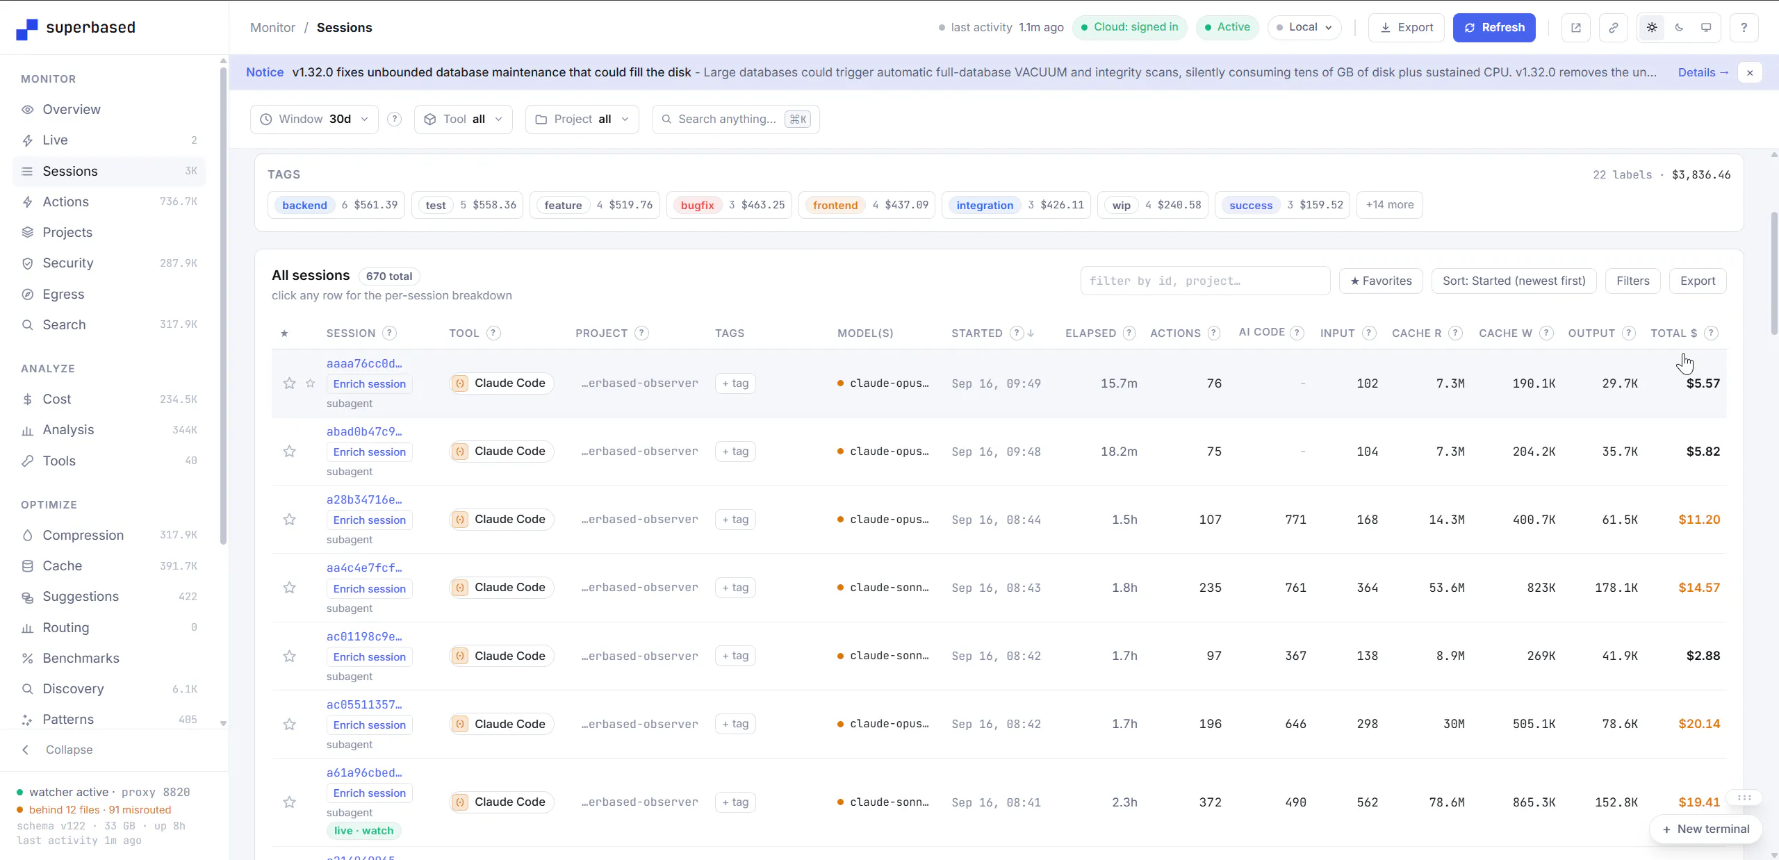Click the blue Refresh button
Image resolution: width=1779 pixels, height=860 pixels.
[1494, 28]
